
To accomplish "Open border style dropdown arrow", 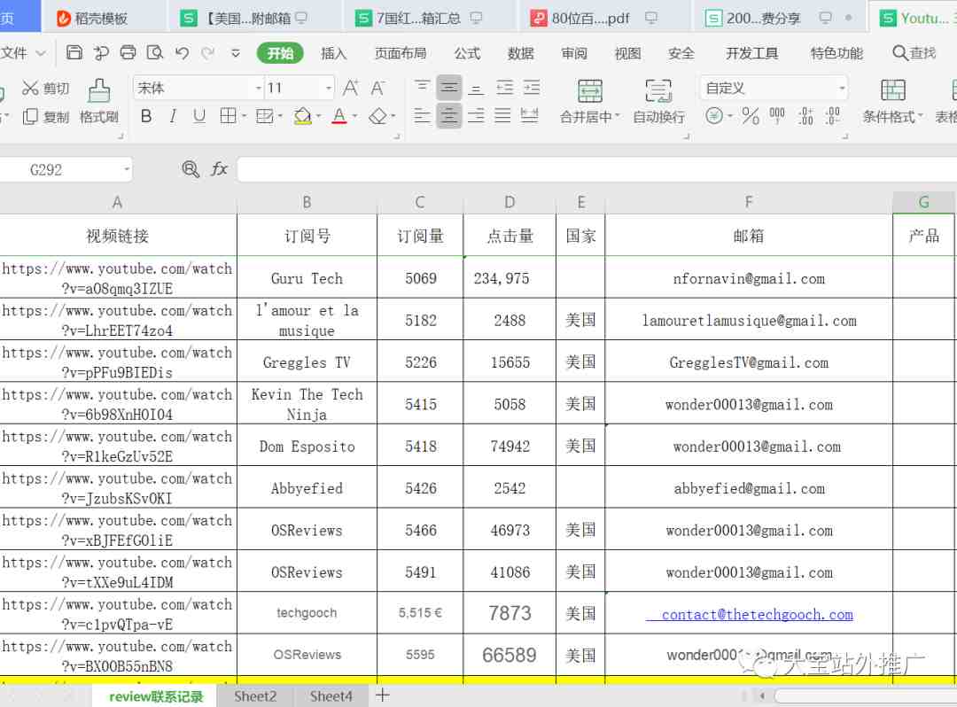I will pyautogui.click(x=244, y=115).
